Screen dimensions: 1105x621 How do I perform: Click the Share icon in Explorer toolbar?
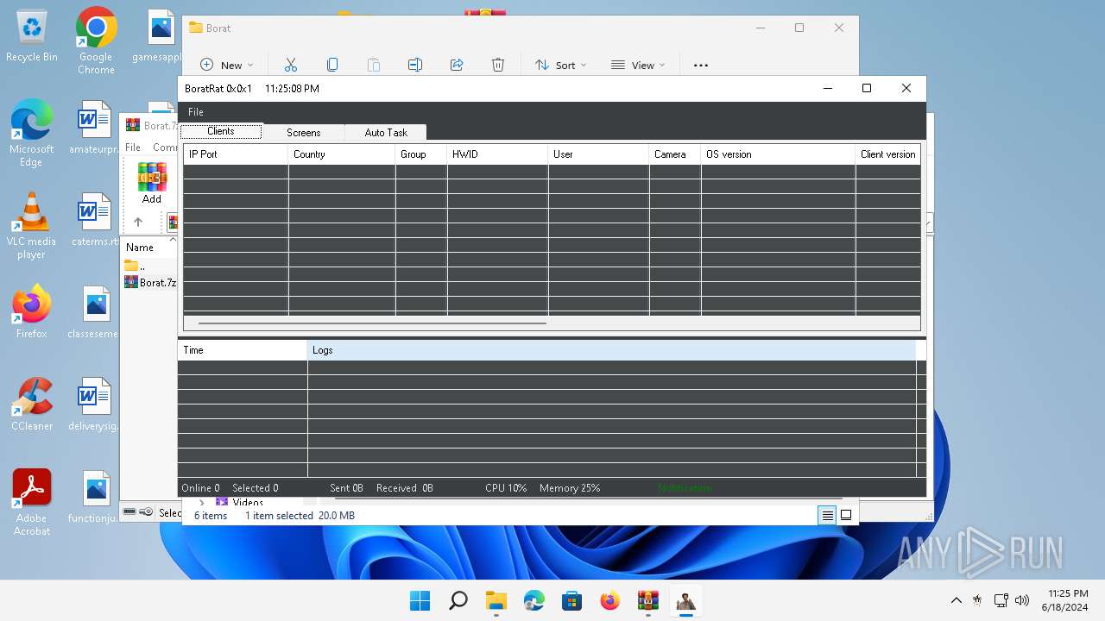(x=457, y=65)
